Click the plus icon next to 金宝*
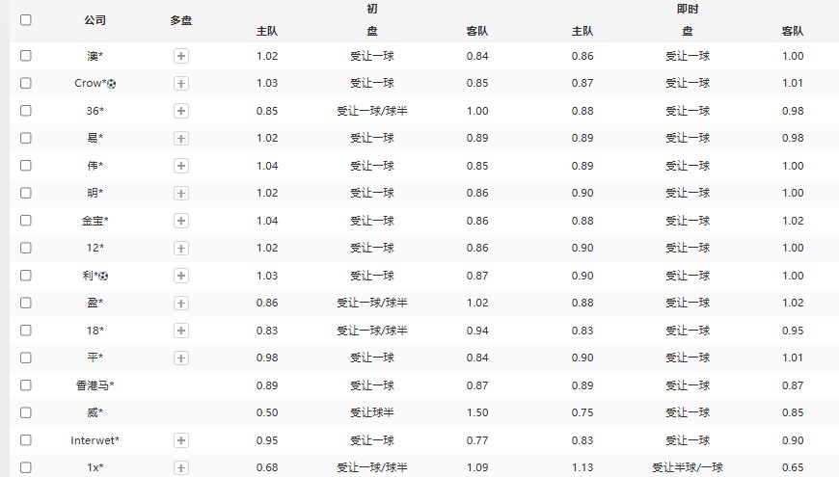 pyautogui.click(x=180, y=221)
